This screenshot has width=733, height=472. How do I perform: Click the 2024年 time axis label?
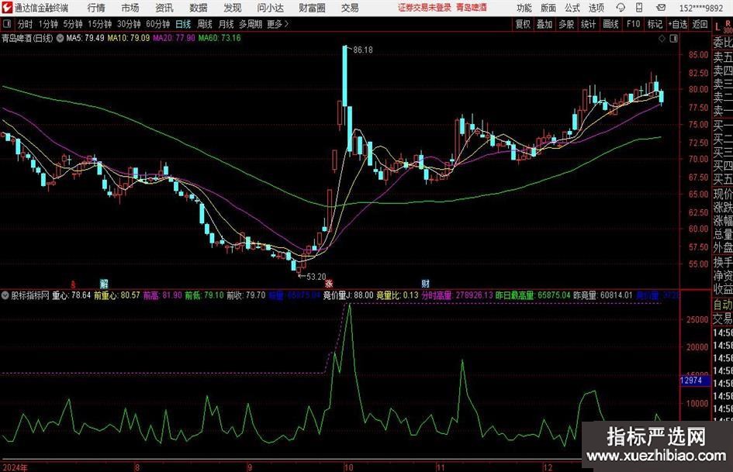(15, 467)
